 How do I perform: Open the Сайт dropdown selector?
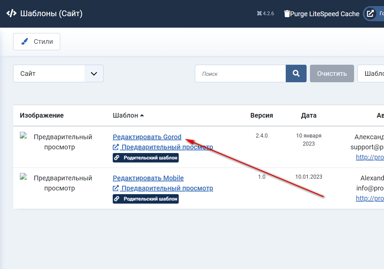coord(58,73)
